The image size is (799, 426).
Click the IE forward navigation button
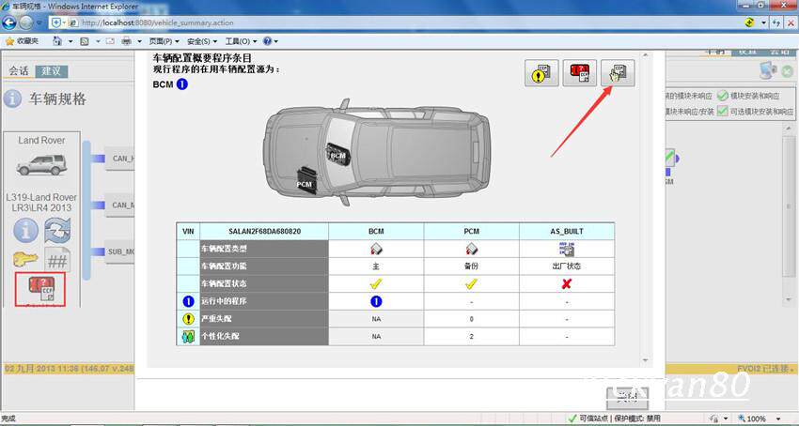pyautogui.click(x=26, y=23)
